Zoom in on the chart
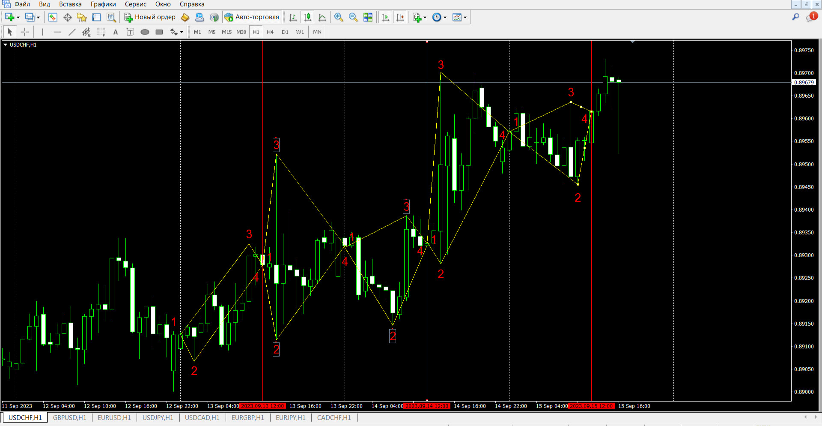 click(339, 17)
